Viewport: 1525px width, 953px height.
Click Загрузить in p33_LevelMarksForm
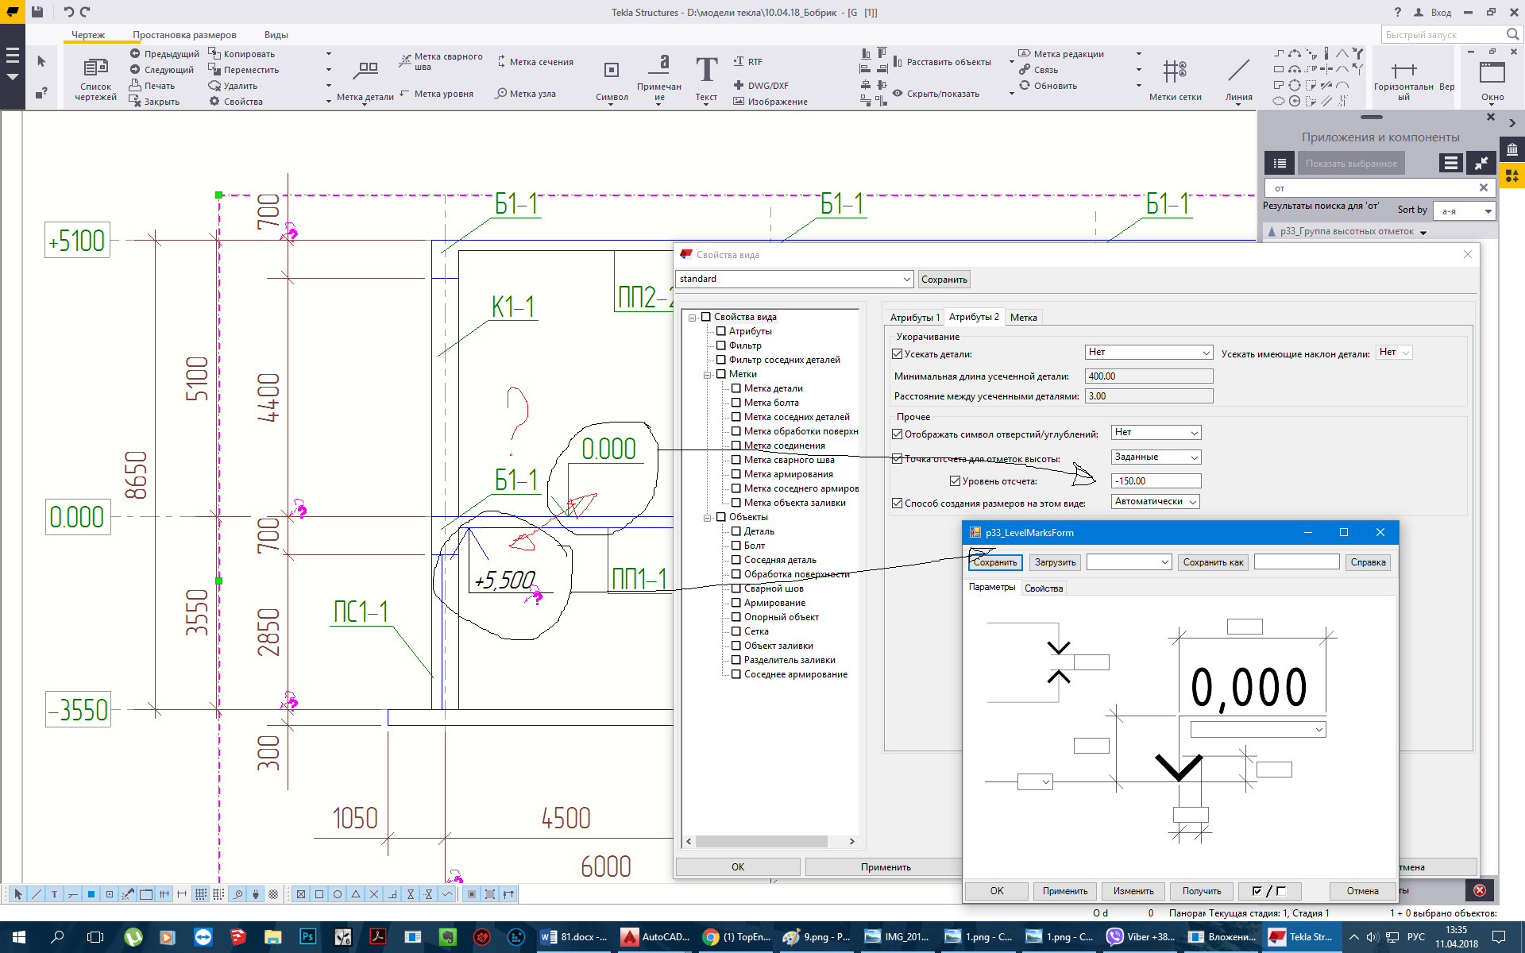point(1055,562)
